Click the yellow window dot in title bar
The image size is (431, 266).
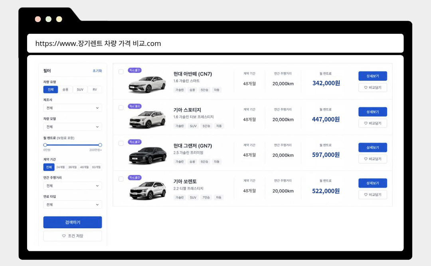(59, 19)
